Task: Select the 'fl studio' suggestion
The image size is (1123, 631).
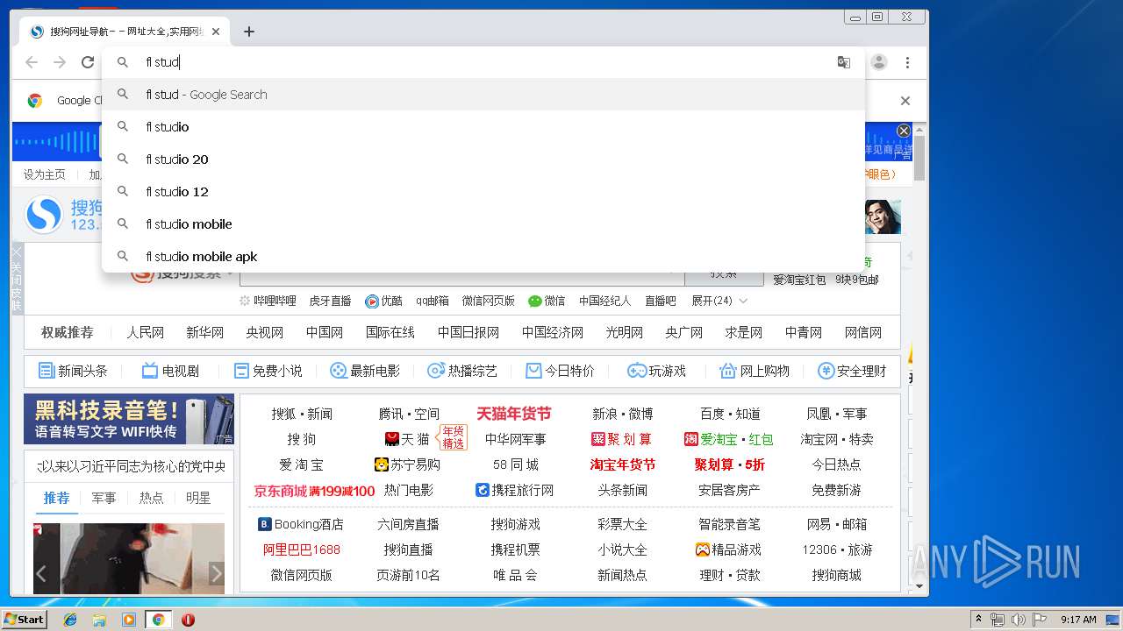Action: [x=483, y=127]
